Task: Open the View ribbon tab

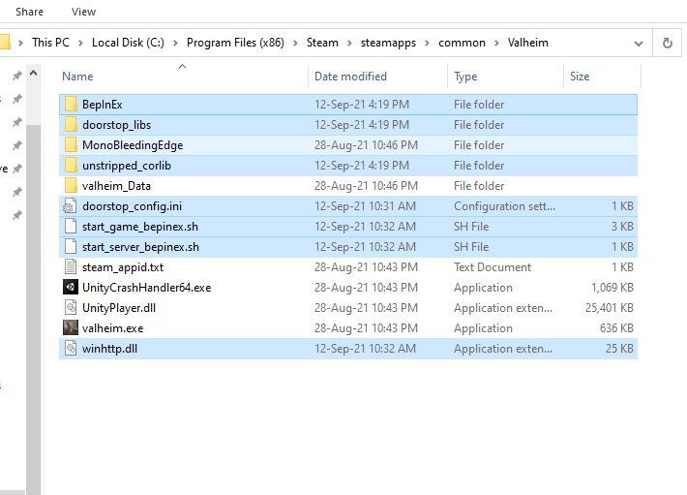Action: point(83,12)
